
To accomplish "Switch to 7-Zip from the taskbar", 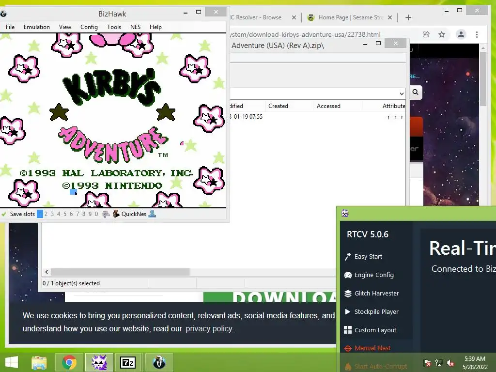I will click(128, 362).
